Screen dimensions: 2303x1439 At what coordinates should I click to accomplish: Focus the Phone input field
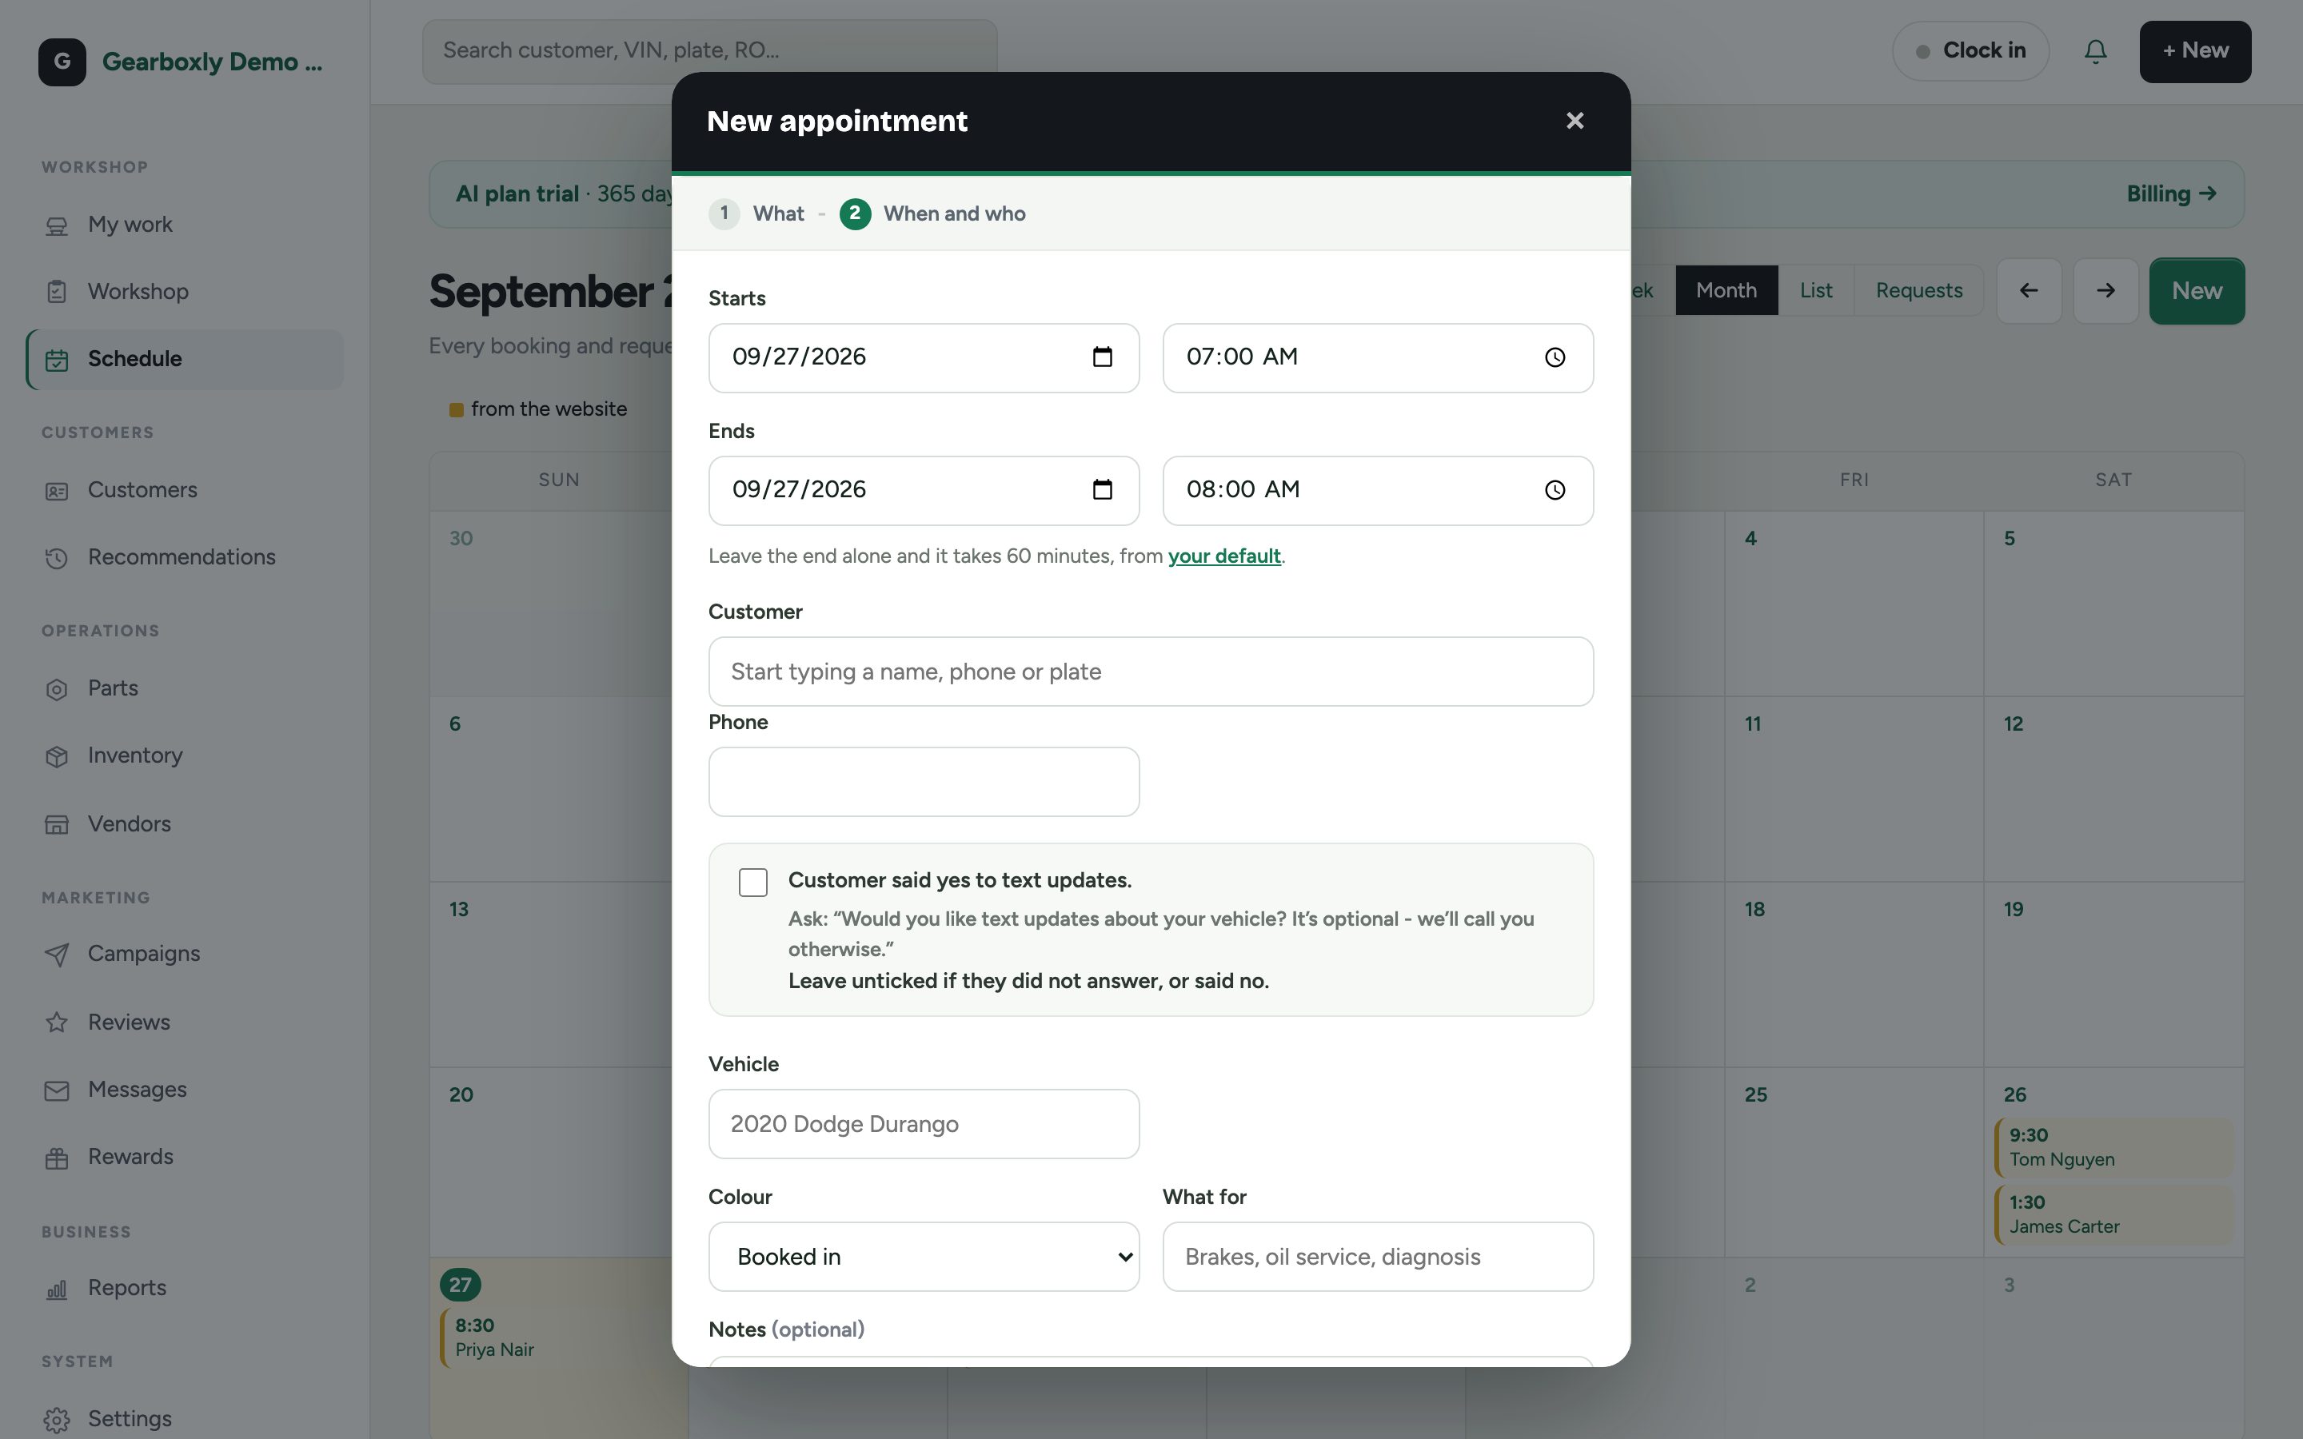923,781
